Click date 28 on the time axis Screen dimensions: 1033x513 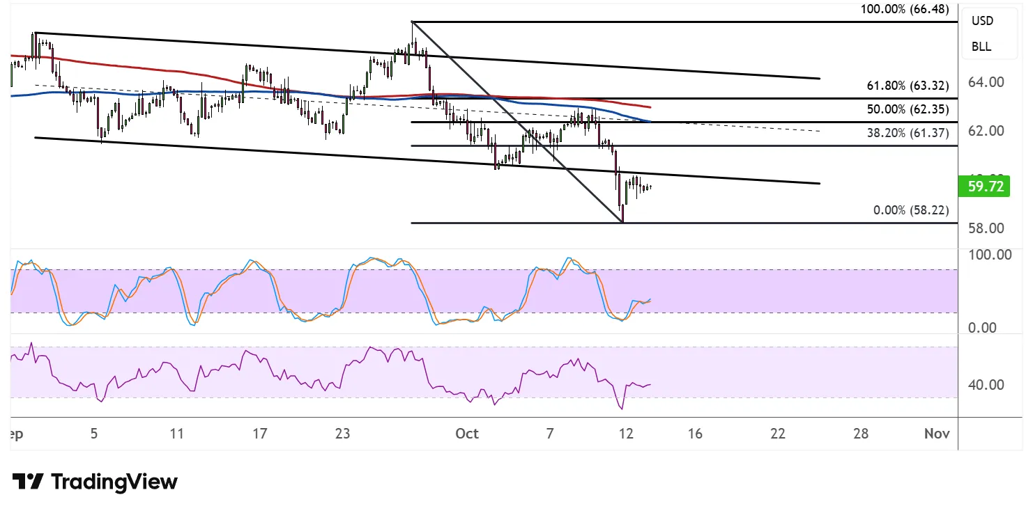click(x=861, y=434)
